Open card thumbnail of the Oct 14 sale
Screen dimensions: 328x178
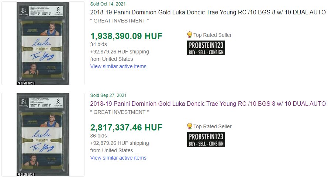pos(43,43)
